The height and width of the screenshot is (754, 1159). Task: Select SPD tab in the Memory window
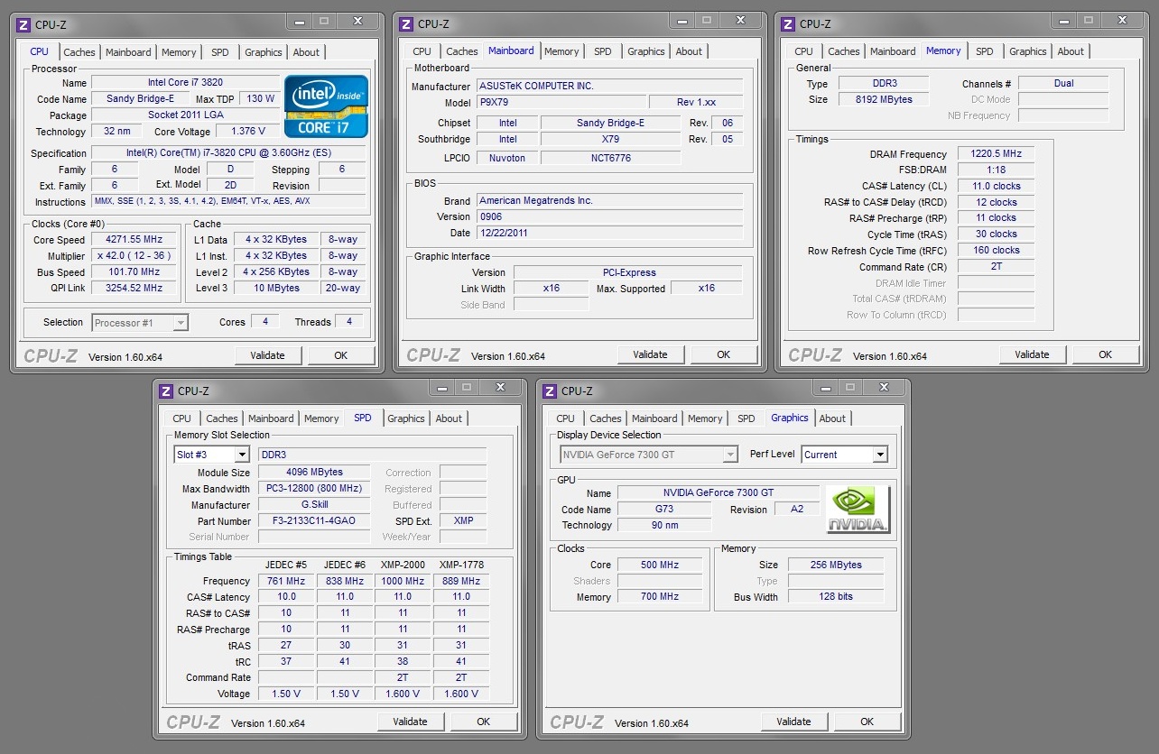pos(985,51)
